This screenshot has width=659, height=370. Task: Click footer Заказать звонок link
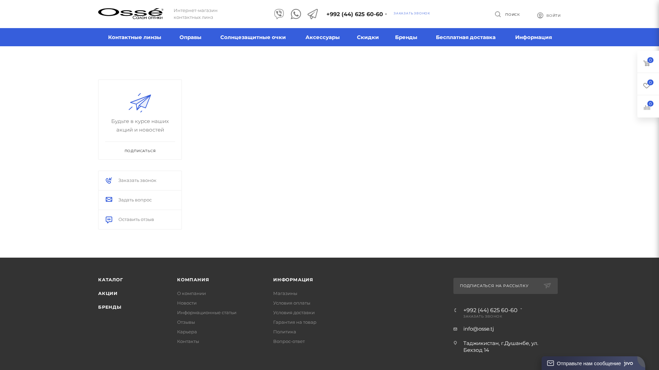tap(483, 317)
